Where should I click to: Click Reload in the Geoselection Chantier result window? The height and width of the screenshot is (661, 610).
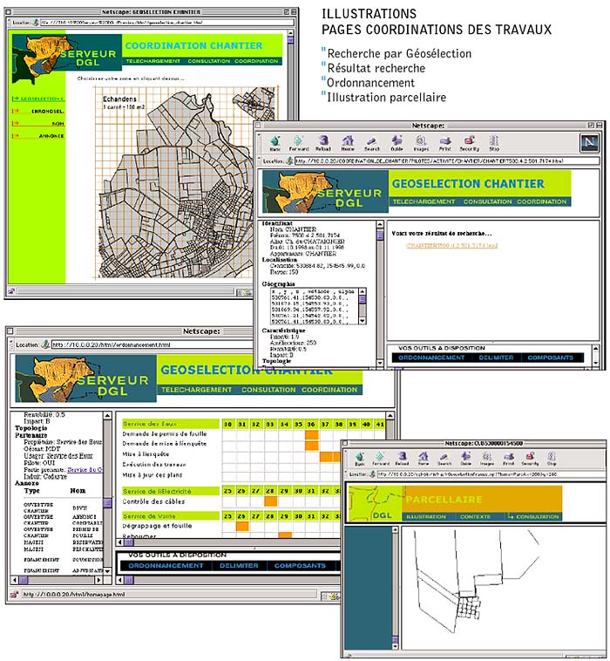click(323, 143)
